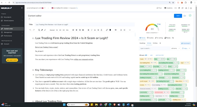Open more toolbar options ellipsis
The height and width of the screenshot is (107, 197).
pos(130,30)
